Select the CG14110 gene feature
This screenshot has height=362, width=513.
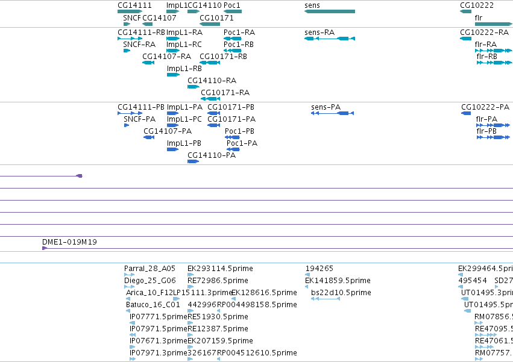(x=194, y=11)
